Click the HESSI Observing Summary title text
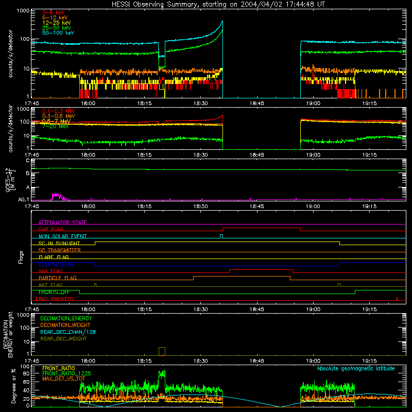Image resolution: width=412 pixels, height=412 pixels. [x=218, y=5]
